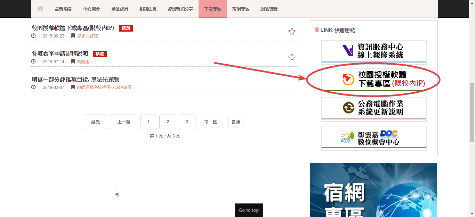Select 單位成員 in the navigation bar
Screen dimensions: 475x217
click(x=120, y=9)
